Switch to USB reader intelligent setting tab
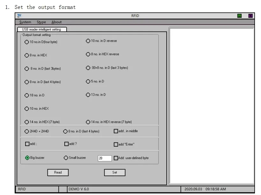The height and width of the screenshot is (195, 261). click(x=42, y=29)
